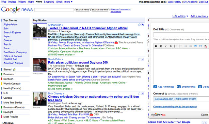This screenshot has height=124, width=209.
Task: Click the Search News button
Action: 83,10
